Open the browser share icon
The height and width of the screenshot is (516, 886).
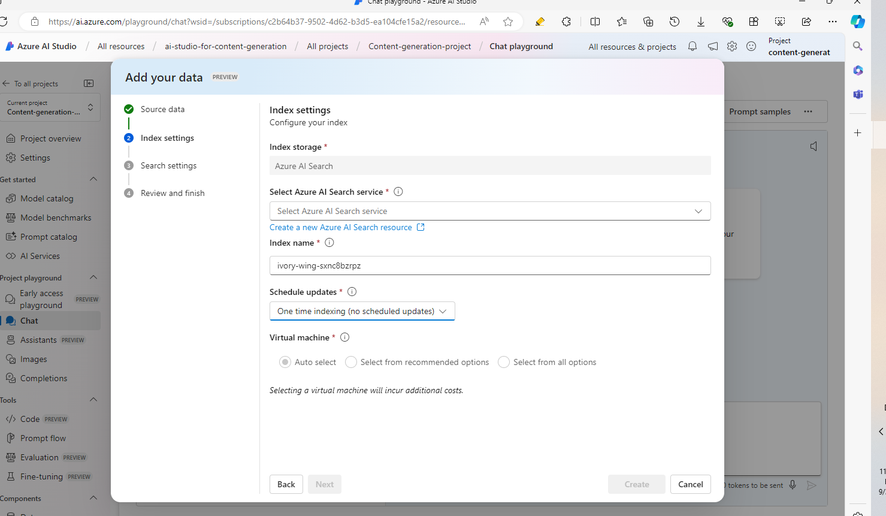tap(806, 22)
